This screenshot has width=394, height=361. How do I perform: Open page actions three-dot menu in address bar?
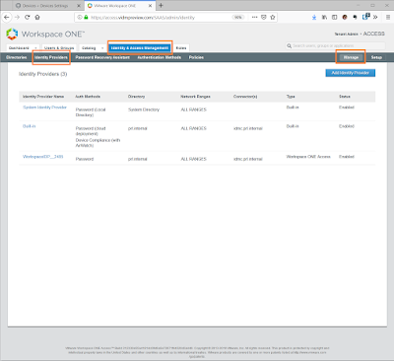pyautogui.click(x=255, y=18)
